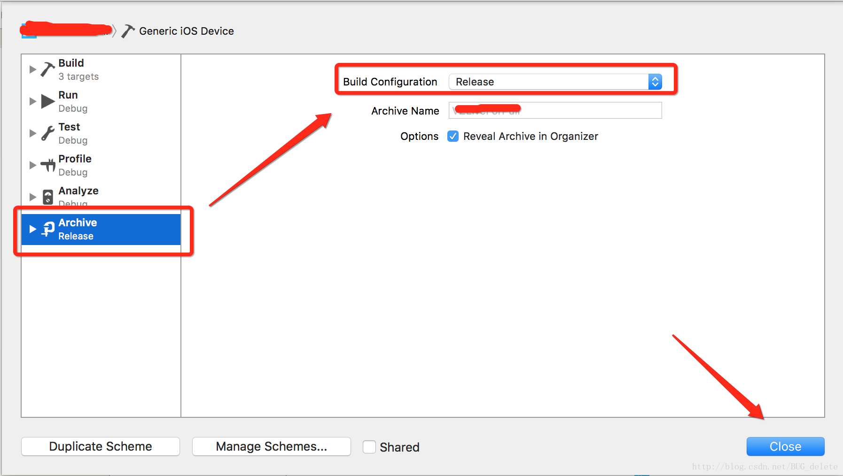Expand the Build action disclosure triangle

click(32, 69)
